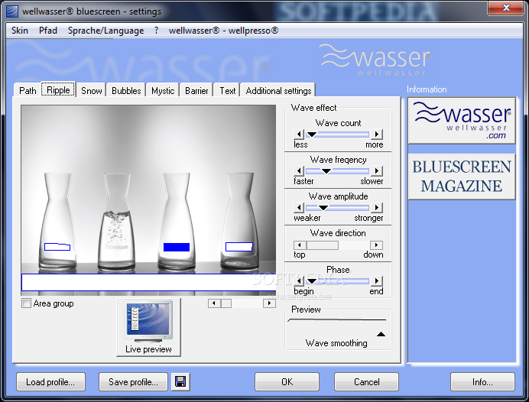Open the Bubbles tab
The width and height of the screenshot is (529, 402).
(x=126, y=91)
